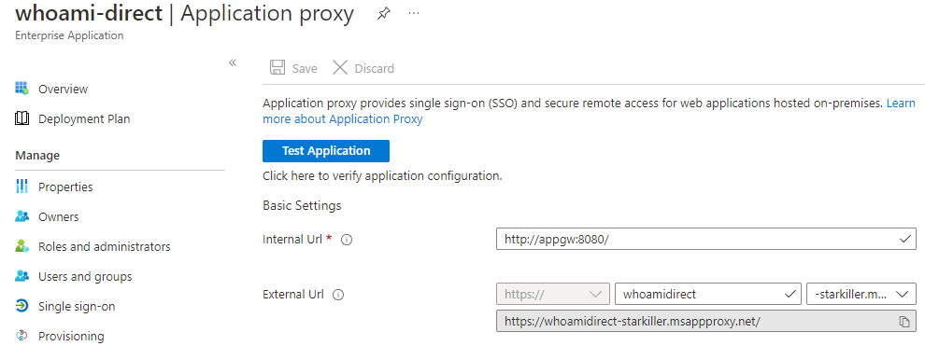Screen dimensions: 925x346
Task: Open the ellipsis more options menu
Action: pos(414,14)
